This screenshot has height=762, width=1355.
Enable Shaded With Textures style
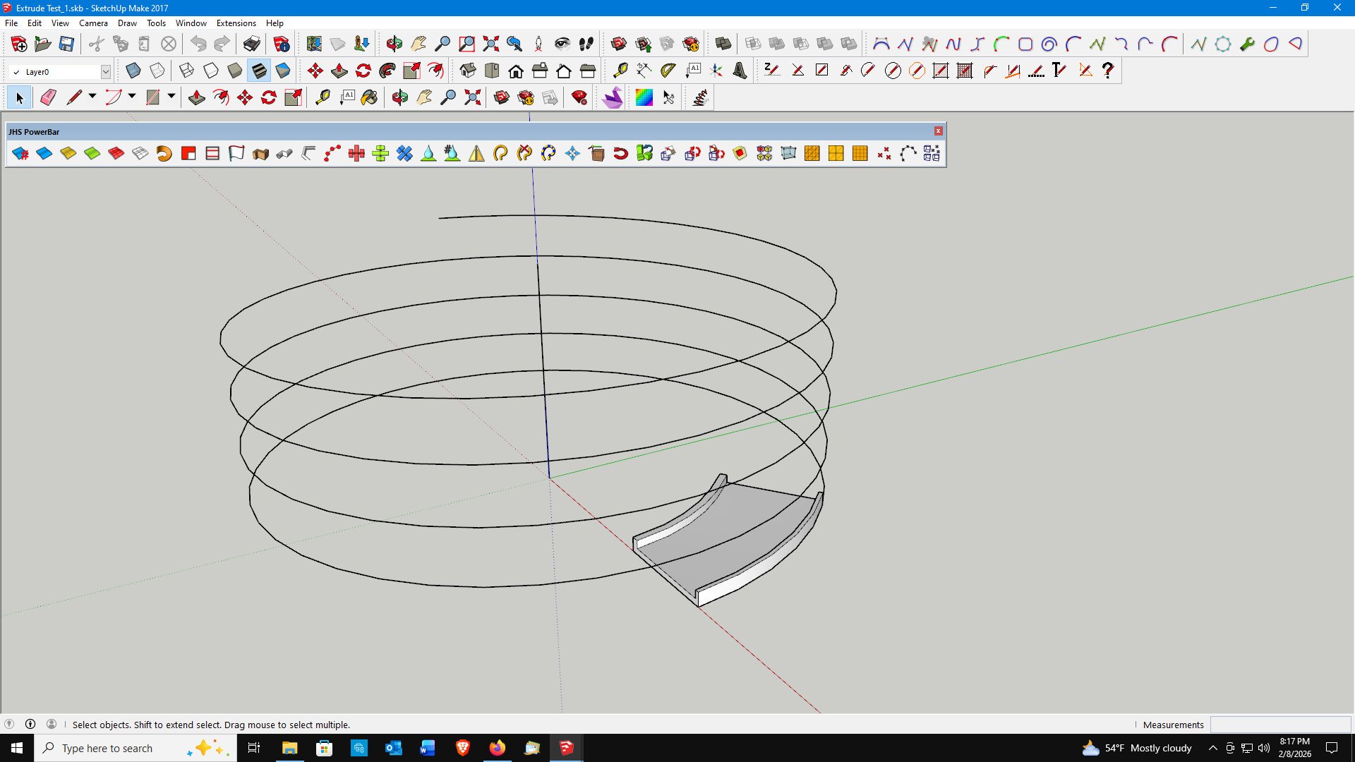pyautogui.click(x=259, y=71)
